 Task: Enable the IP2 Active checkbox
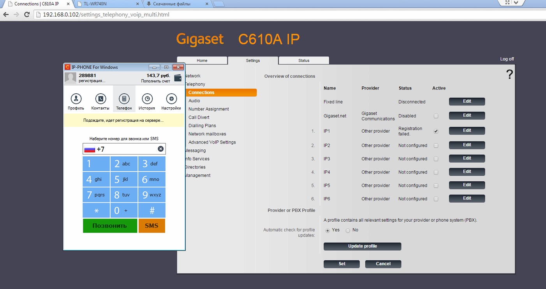(x=436, y=145)
